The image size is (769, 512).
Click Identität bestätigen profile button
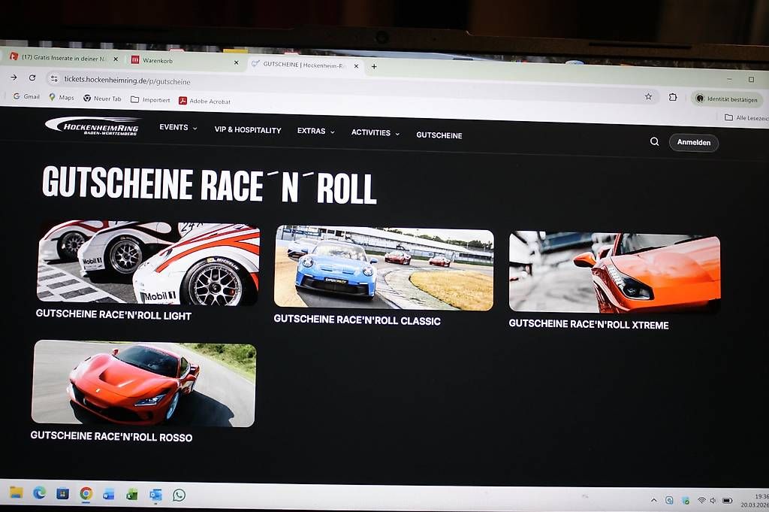coord(727,98)
